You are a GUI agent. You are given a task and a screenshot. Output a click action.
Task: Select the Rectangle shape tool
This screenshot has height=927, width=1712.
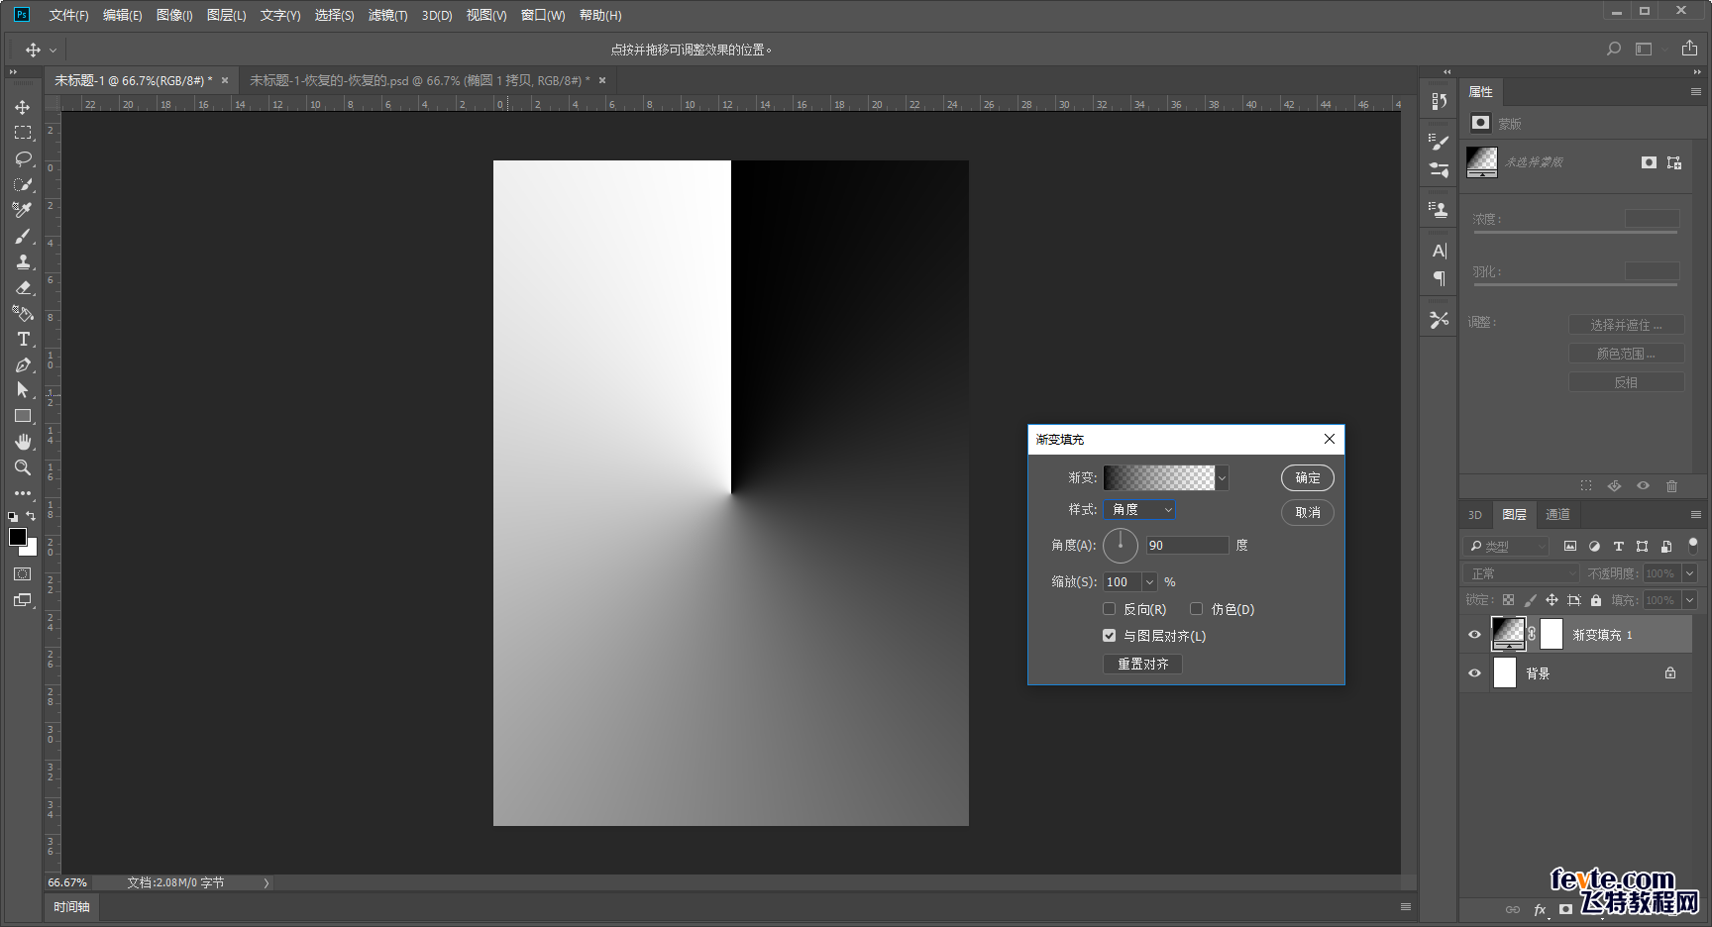point(23,416)
